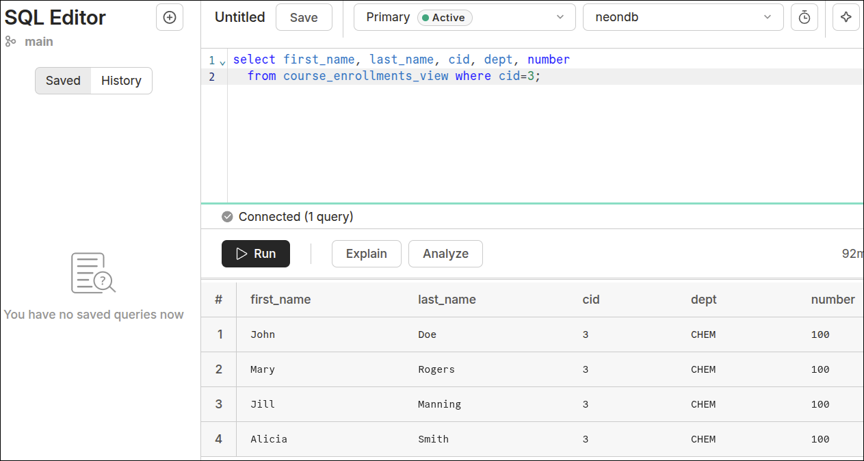Open the Primary compute dropdown
Viewport: 864px width, 461px height.
click(x=464, y=17)
